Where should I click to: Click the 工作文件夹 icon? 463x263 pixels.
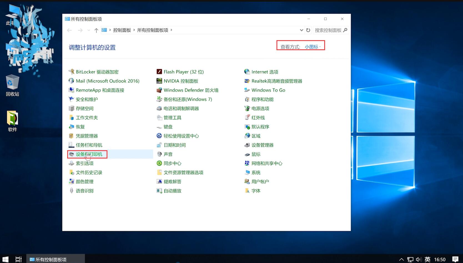click(71, 118)
